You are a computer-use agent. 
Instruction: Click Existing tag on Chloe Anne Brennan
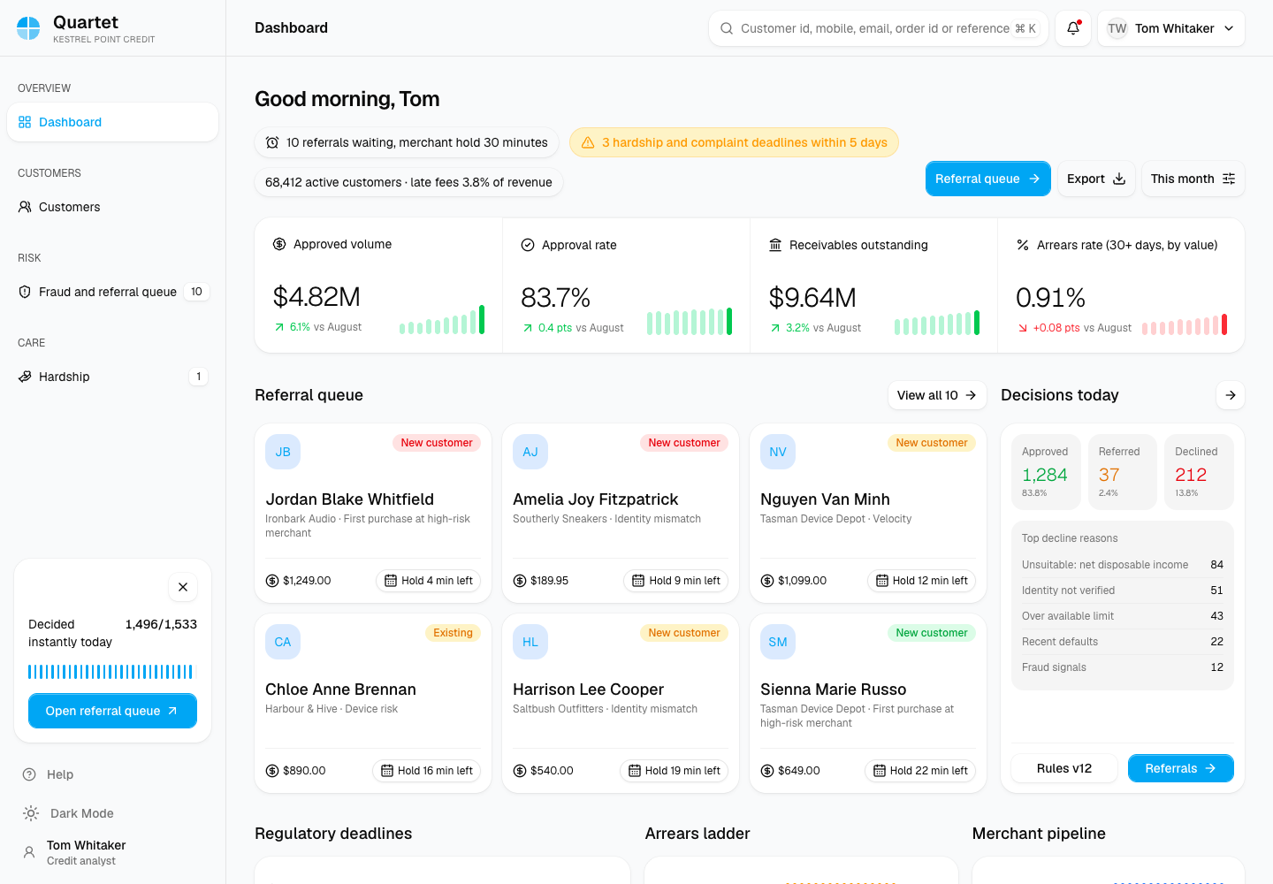click(453, 633)
